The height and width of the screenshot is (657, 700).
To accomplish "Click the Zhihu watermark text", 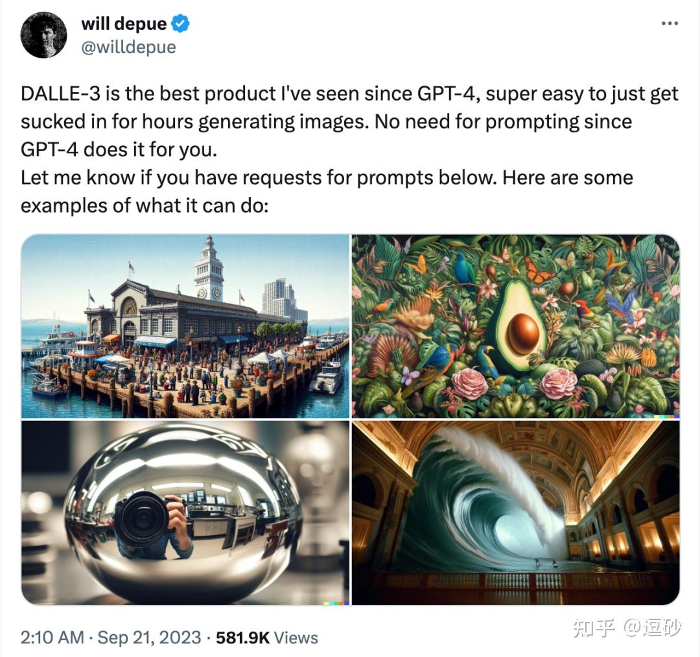I will click(x=627, y=627).
